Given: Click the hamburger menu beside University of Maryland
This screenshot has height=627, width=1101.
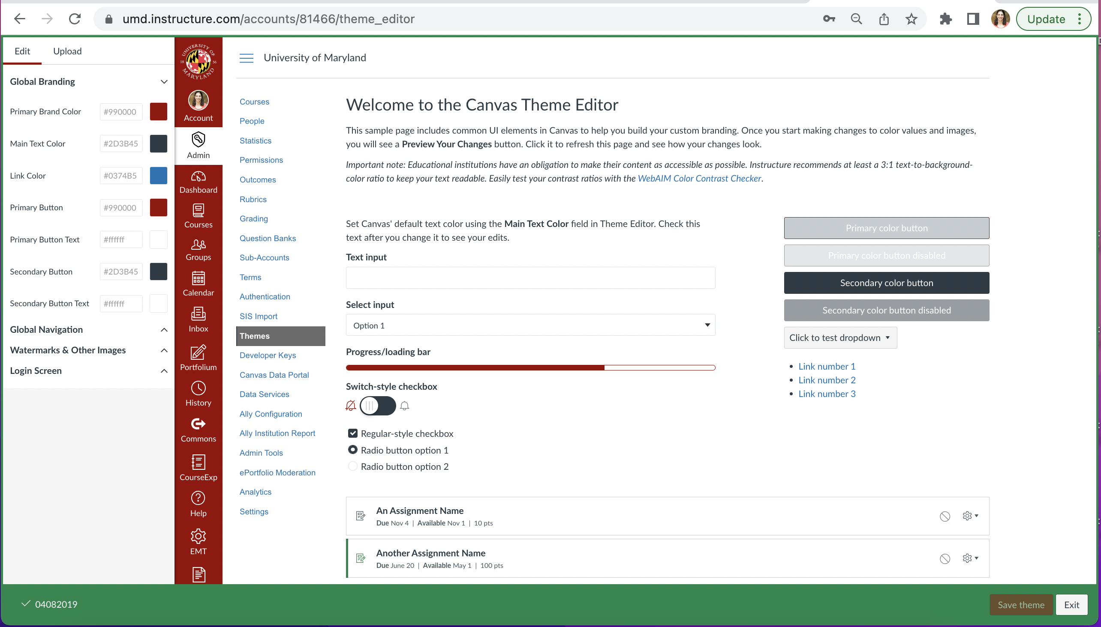Looking at the screenshot, I should [x=247, y=58].
